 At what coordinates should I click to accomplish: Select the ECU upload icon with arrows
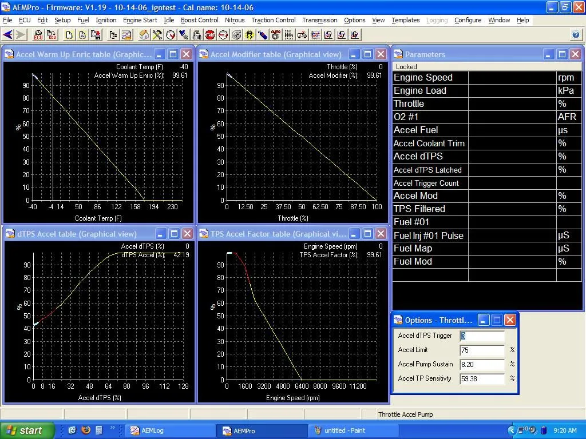(x=50, y=35)
